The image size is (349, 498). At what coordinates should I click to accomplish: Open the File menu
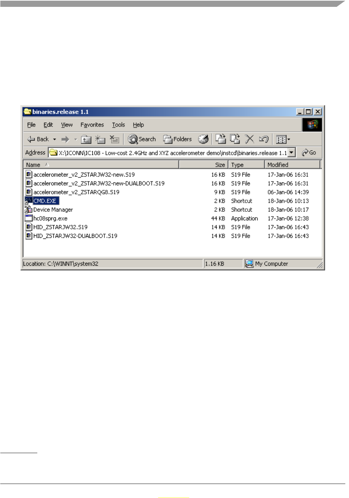[31, 125]
